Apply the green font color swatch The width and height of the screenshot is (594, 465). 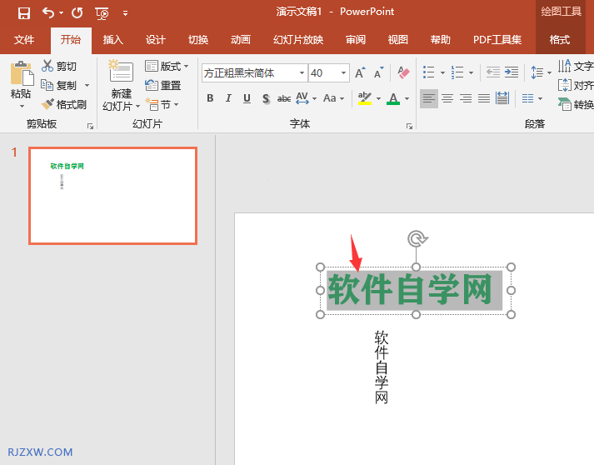tap(393, 98)
